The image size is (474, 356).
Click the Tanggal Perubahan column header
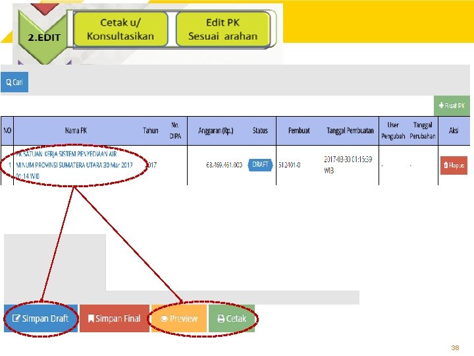pos(423,131)
